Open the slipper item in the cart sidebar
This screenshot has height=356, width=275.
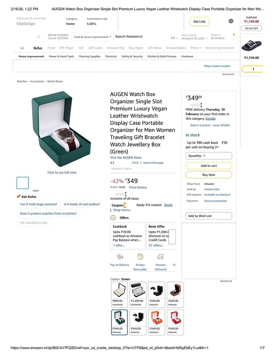(x=251, y=46)
